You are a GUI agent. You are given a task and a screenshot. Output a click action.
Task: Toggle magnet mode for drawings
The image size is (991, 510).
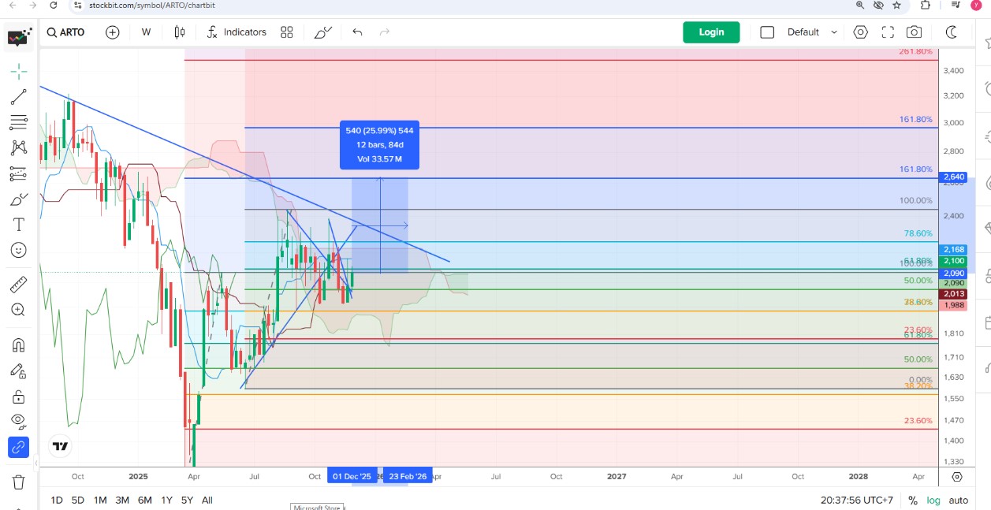coord(19,344)
